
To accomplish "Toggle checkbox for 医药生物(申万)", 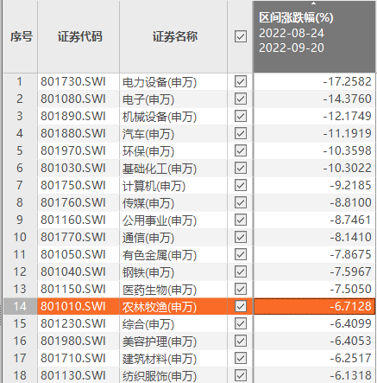I will (241, 289).
